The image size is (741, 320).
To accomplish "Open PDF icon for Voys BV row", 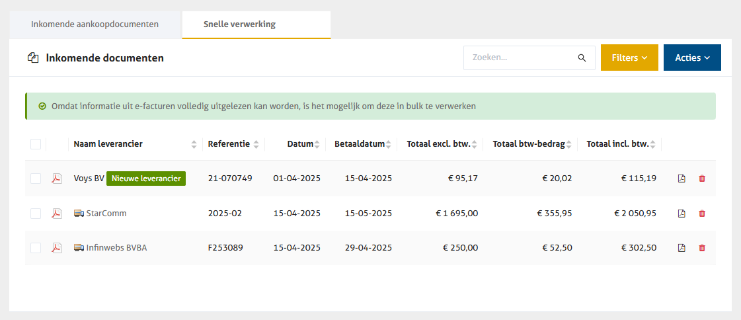I will tap(58, 179).
